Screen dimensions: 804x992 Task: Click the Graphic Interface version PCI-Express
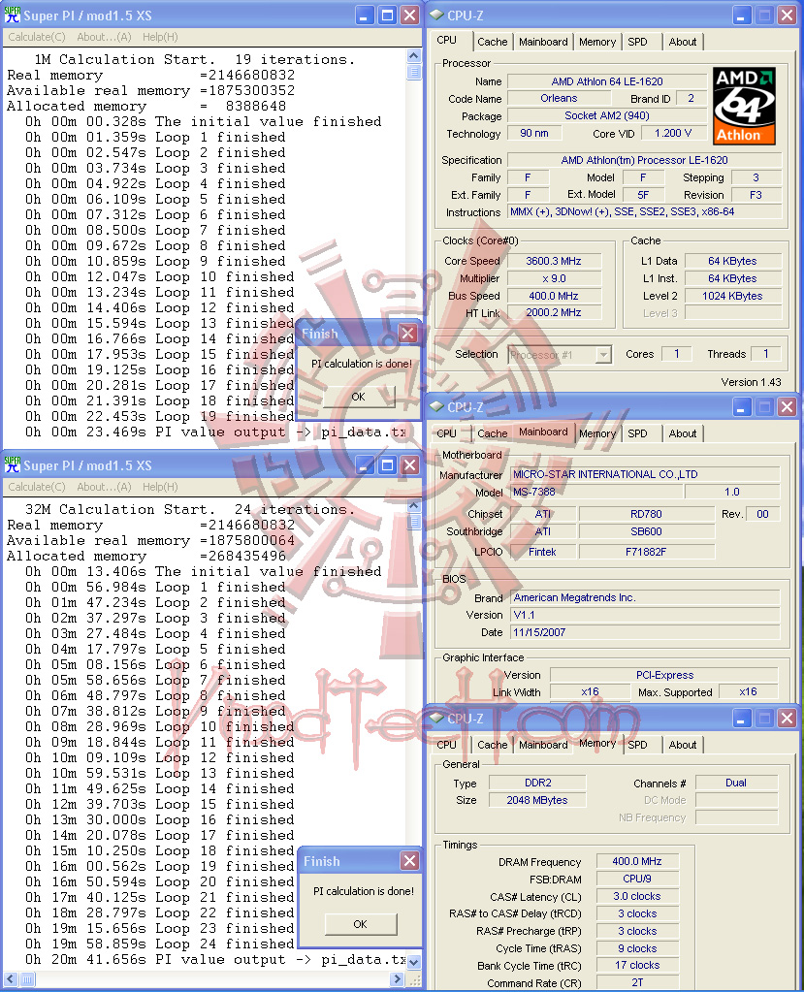pos(664,675)
